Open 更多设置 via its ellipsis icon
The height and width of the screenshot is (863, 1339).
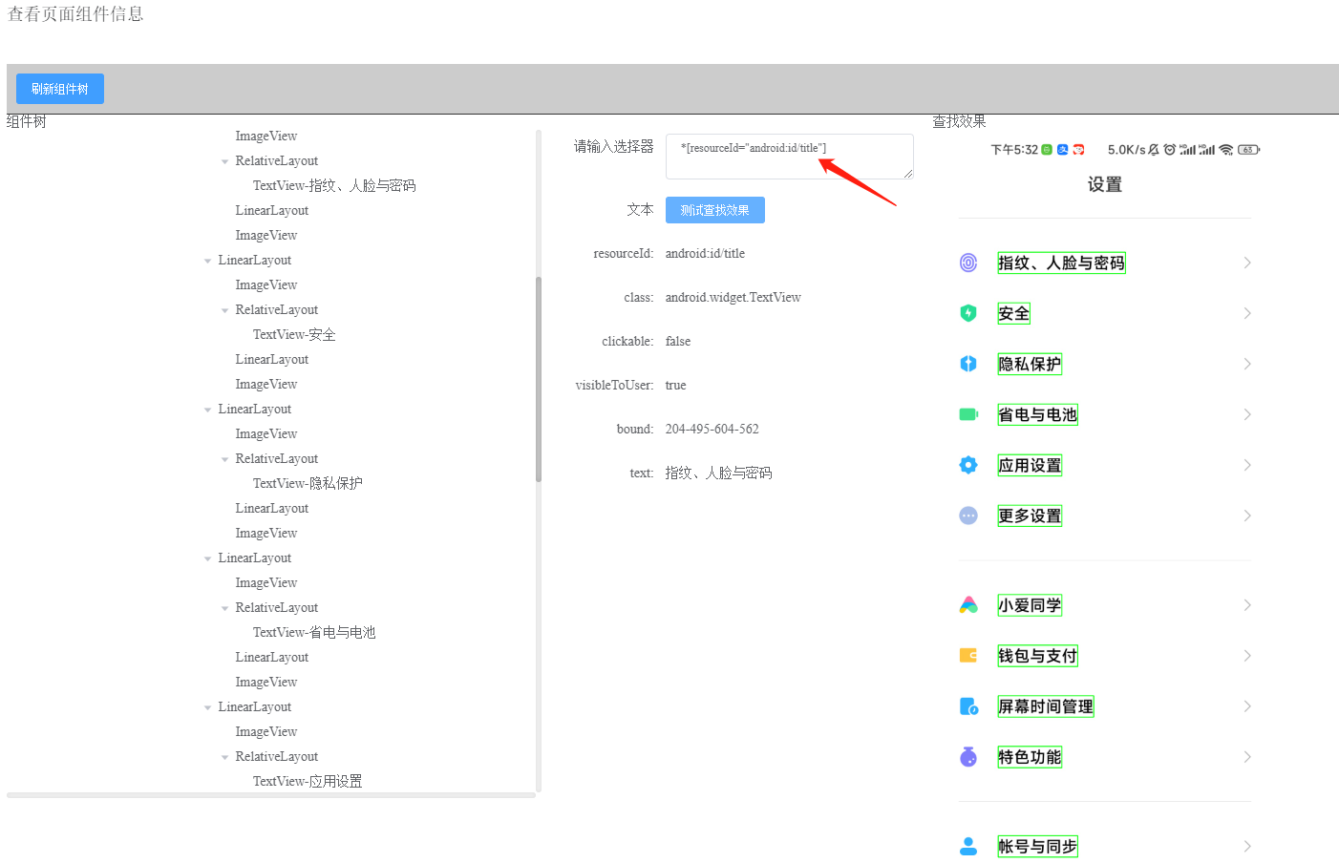coord(968,515)
